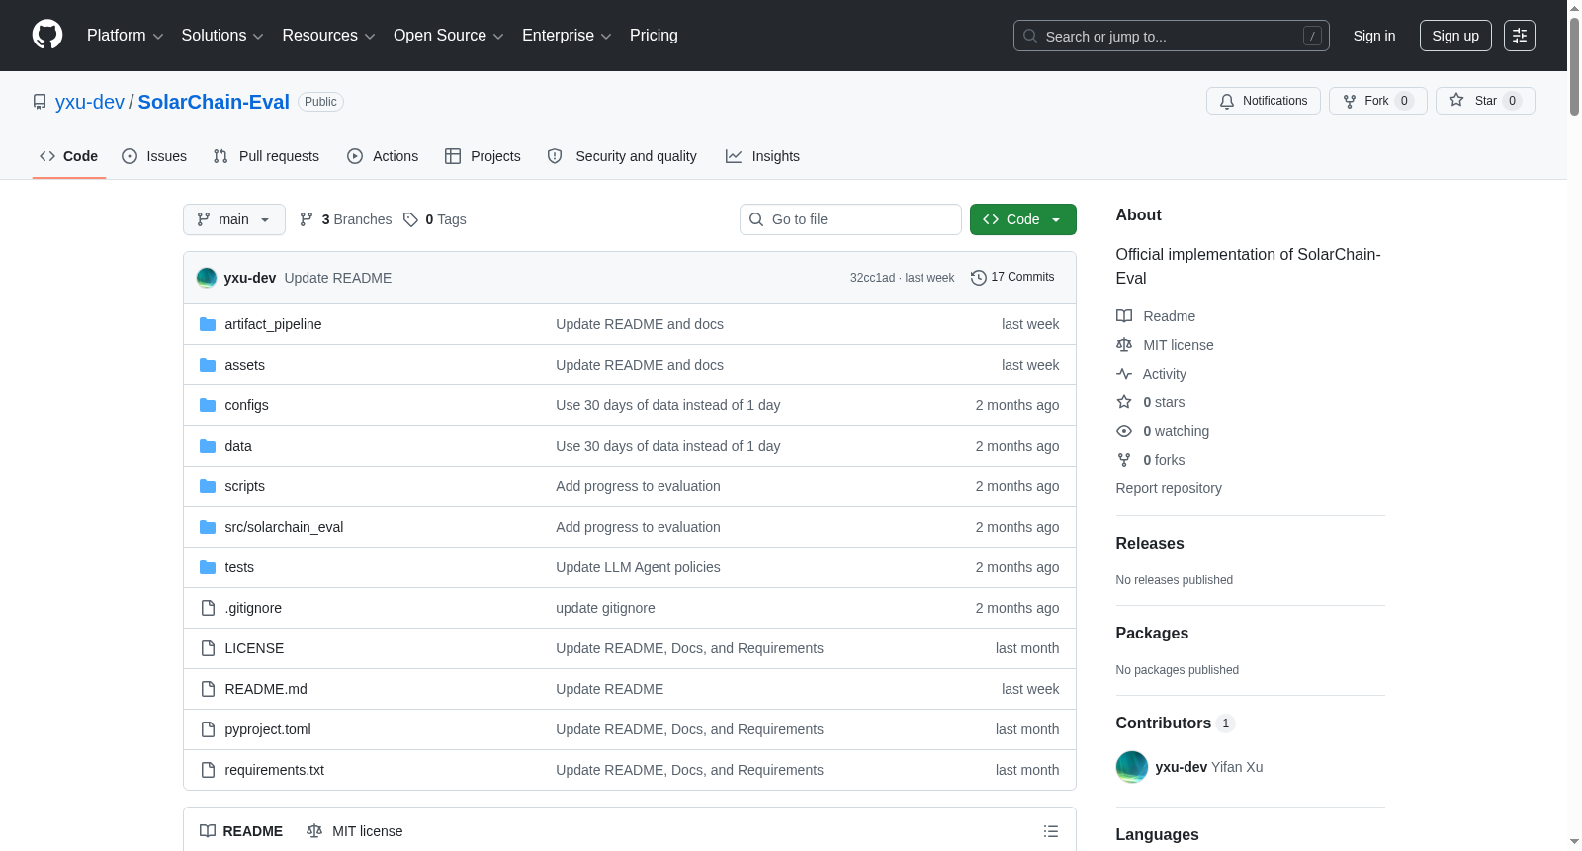
Task: Click the repository icon before yxu-dev
Action: click(40, 102)
